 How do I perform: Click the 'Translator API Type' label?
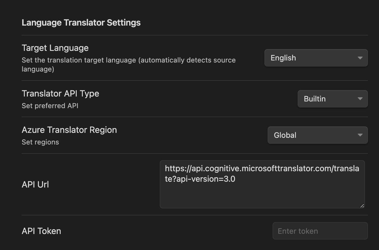(60, 94)
